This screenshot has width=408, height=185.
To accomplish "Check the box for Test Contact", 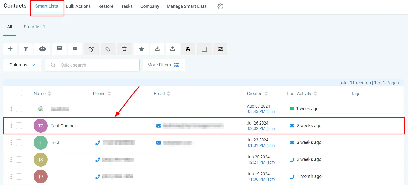I will click(19, 126).
